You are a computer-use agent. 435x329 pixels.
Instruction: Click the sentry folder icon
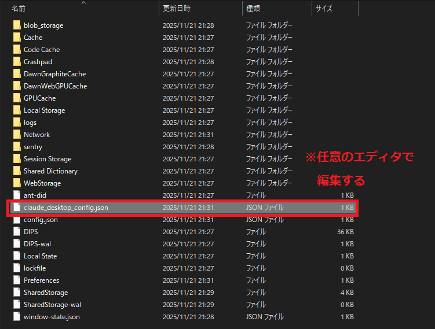pyautogui.click(x=17, y=147)
